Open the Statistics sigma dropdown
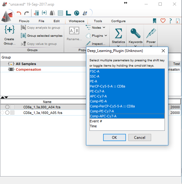The image size is (182, 184). (x=118, y=38)
